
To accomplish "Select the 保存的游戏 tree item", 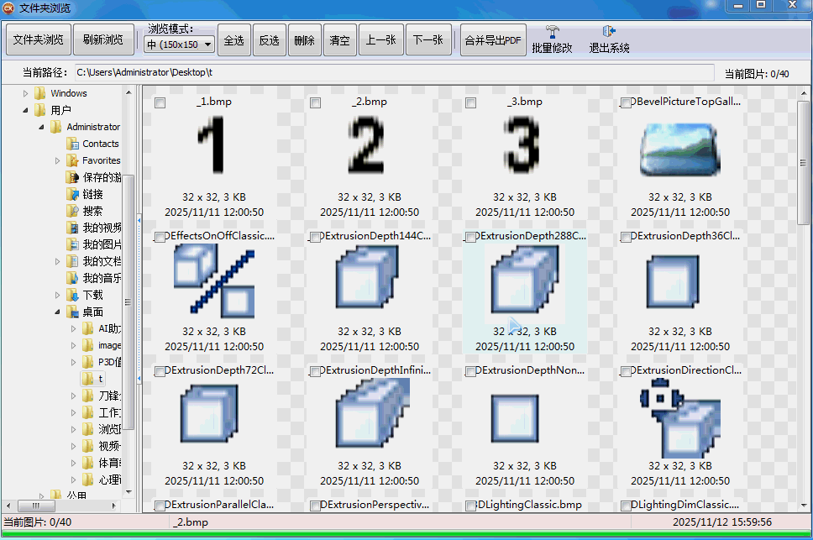I will point(94,177).
